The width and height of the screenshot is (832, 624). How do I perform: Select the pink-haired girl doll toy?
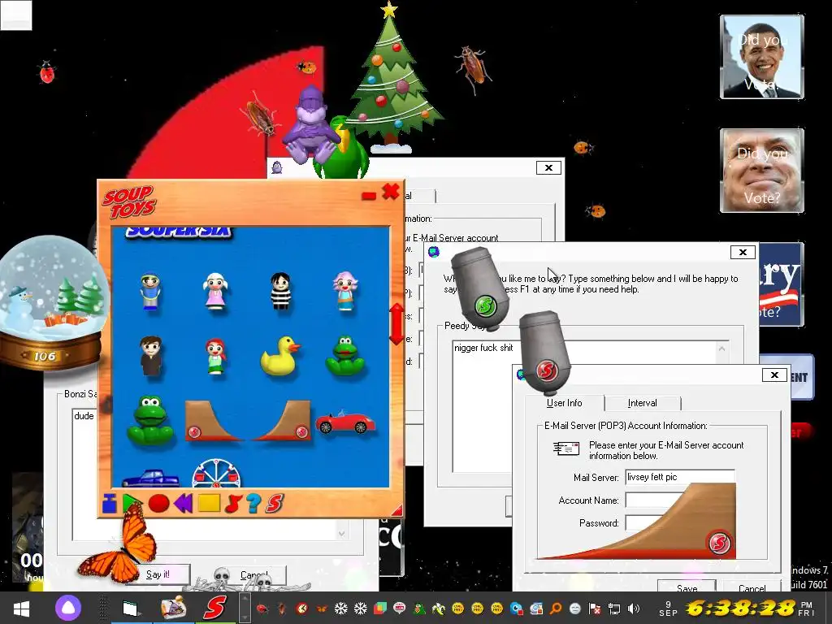tap(345, 291)
